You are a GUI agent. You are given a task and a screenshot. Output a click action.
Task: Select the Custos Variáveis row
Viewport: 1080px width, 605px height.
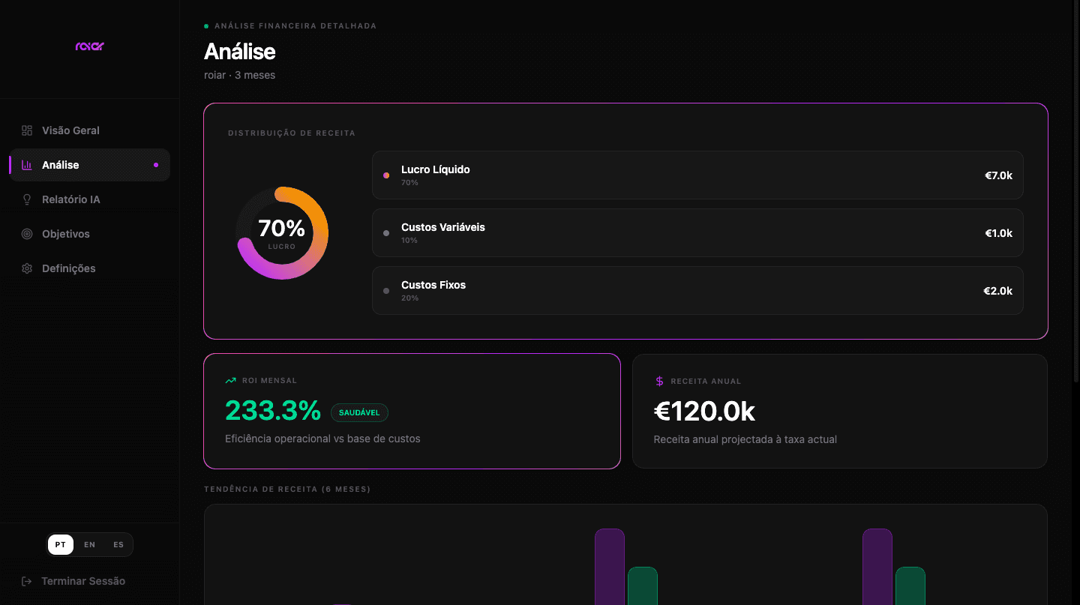(697, 233)
